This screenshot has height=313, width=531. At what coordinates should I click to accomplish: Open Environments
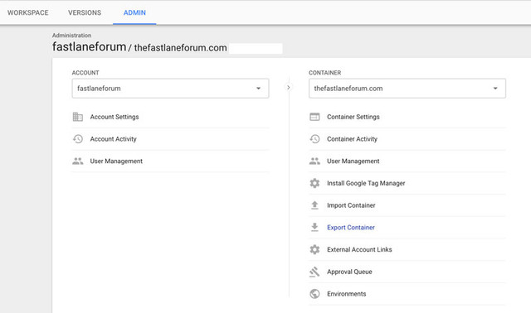point(347,294)
